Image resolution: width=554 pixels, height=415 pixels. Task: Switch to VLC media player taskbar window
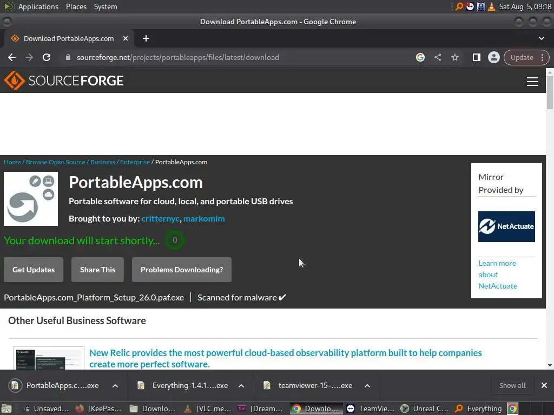(208, 409)
